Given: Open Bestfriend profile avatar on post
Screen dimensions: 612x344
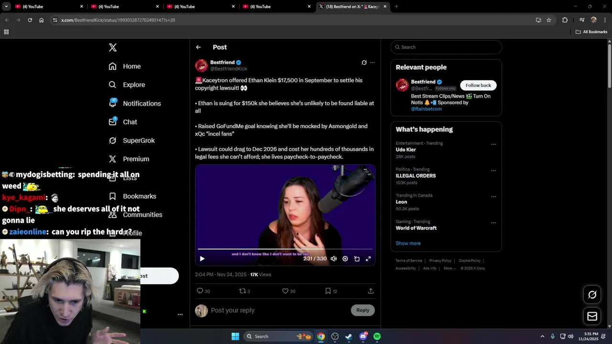Looking at the screenshot, I should (x=201, y=65).
